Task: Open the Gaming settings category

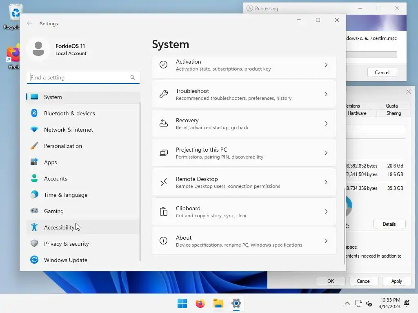Action: (83, 211)
